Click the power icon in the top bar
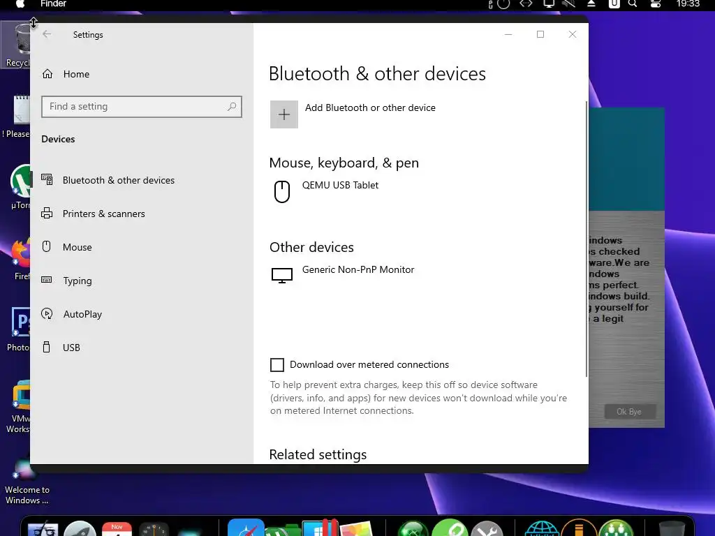Screen dimensions: 715x536 [x=503, y=4]
